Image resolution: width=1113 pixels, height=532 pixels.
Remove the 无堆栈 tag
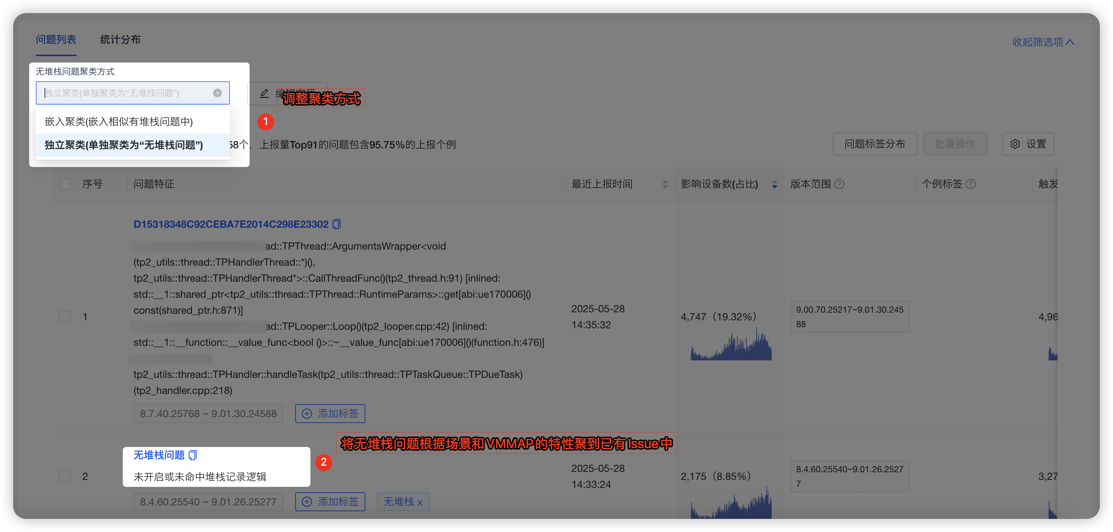pos(420,502)
